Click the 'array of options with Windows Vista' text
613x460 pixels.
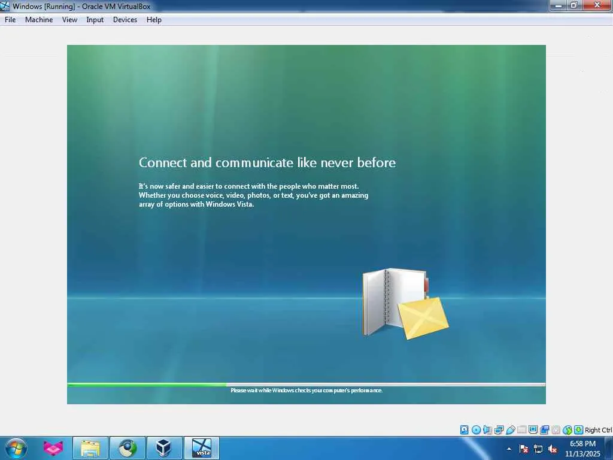coord(196,204)
